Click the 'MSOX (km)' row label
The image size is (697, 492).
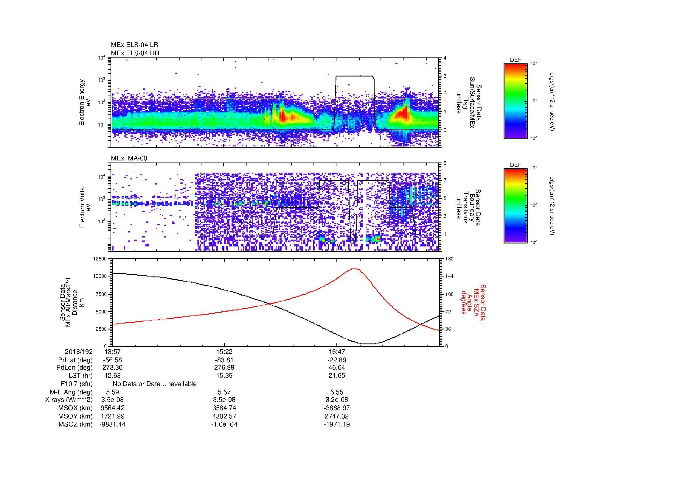tap(76, 408)
